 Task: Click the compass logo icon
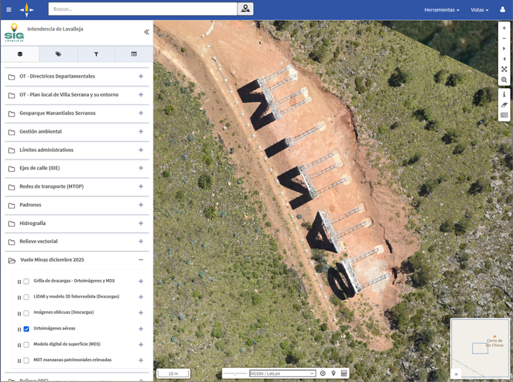[27, 10]
